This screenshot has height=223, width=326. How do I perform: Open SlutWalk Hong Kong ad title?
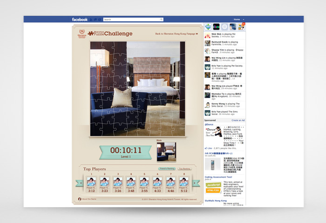(216, 201)
